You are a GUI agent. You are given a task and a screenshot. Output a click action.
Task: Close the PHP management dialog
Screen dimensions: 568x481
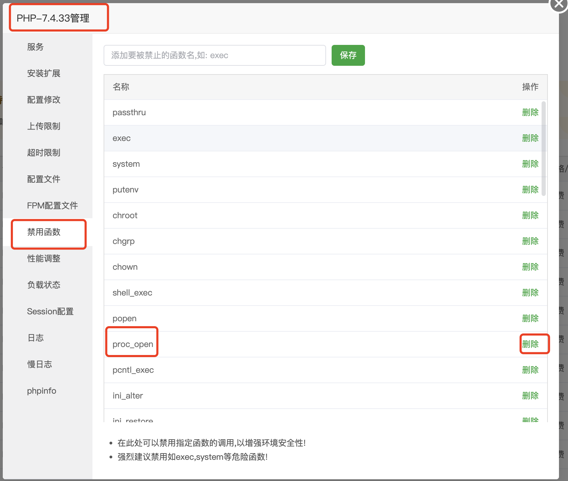558,4
